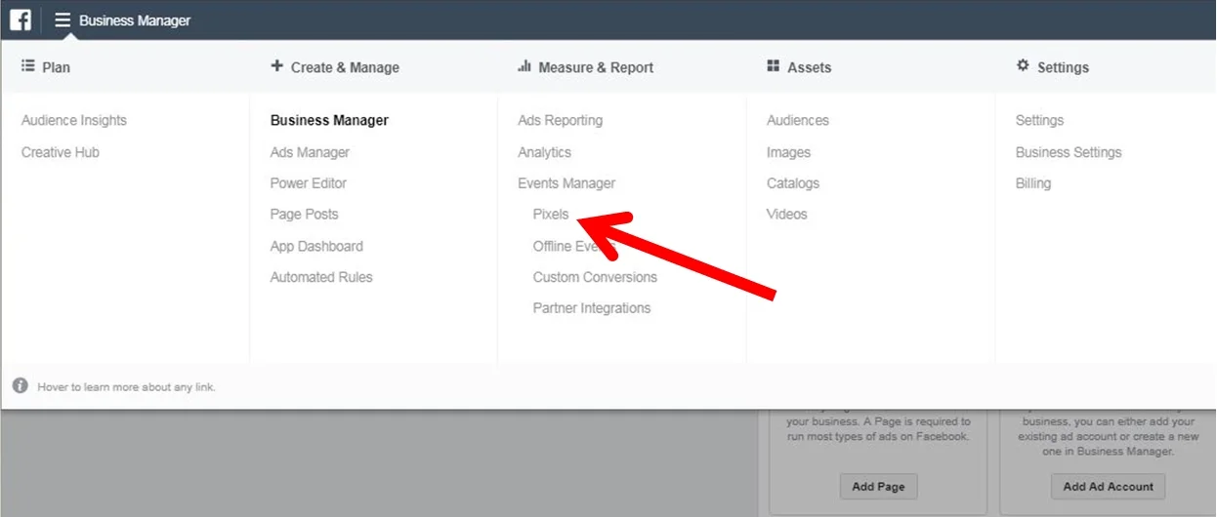Open Custom Conversions
Viewport: 1217px width, 517px height.
[x=595, y=277]
